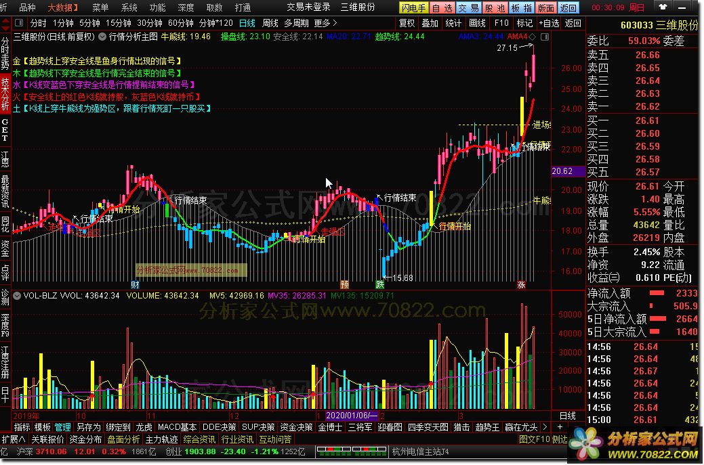
Task: Click the small panel icon at chart top-right
Action: click(543, 37)
